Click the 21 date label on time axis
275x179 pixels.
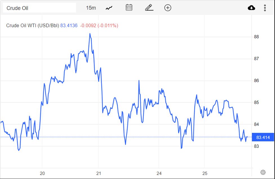pos(99,173)
